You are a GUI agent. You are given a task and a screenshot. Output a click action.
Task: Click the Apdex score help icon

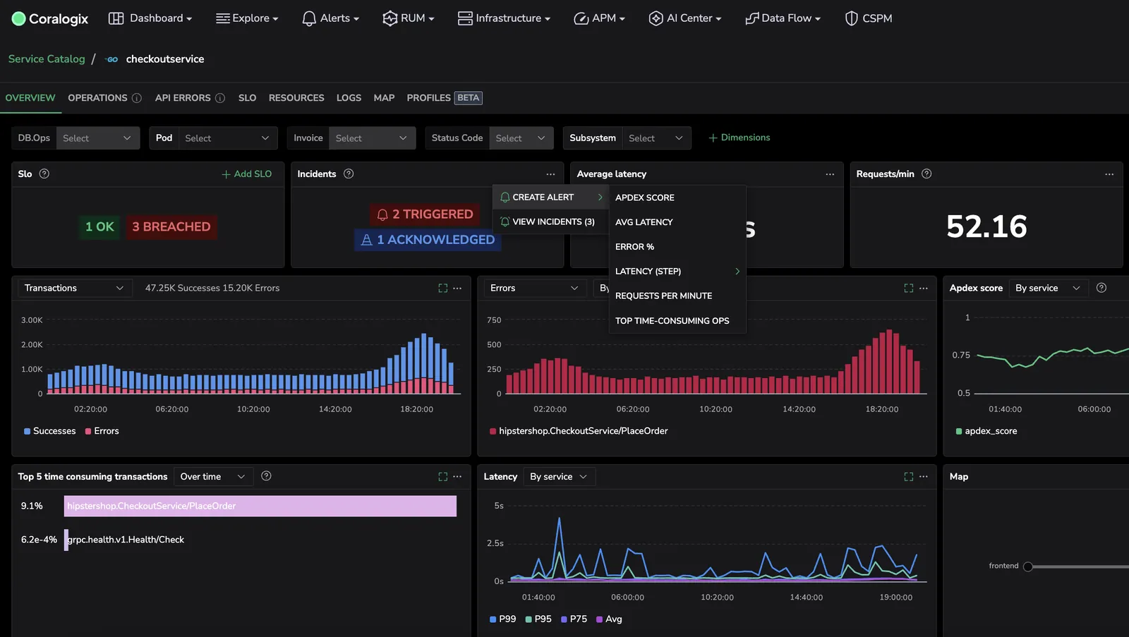pyautogui.click(x=1101, y=287)
